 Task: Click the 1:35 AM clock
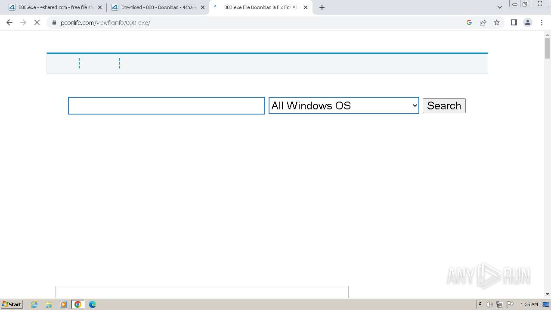(x=529, y=304)
